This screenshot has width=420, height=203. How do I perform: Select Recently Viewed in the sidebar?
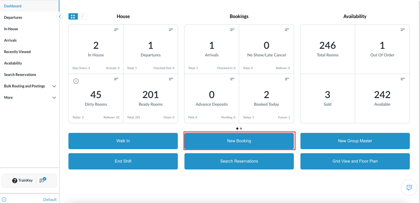[x=17, y=52]
